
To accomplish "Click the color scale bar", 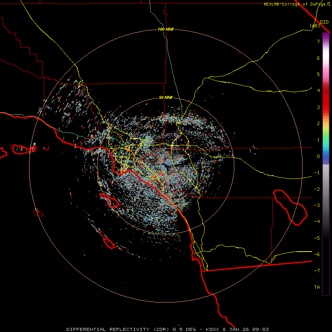I will tap(326, 164).
